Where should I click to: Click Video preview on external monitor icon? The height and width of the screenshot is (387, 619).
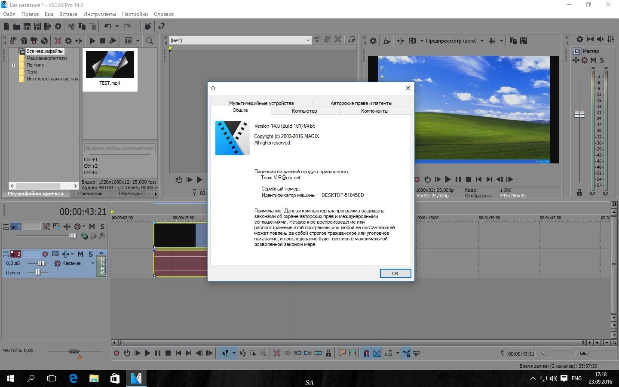(x=387, y=41)
